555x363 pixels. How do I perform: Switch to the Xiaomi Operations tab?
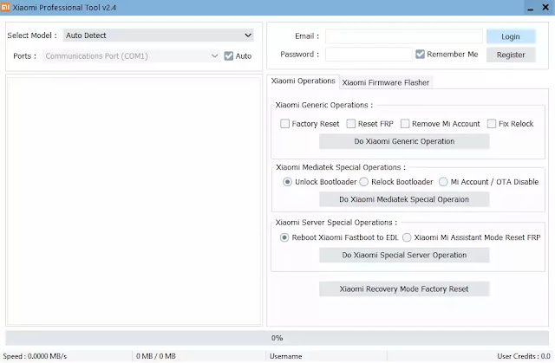pos(303,81)
